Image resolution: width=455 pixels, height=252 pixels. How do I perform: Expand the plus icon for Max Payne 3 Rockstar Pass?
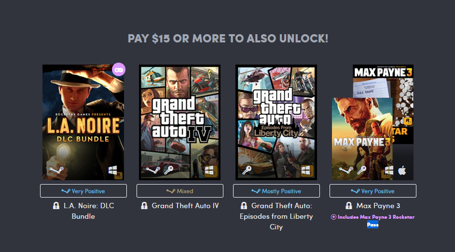click(333, 217)
